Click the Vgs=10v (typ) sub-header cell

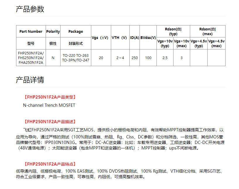point(165,43)
